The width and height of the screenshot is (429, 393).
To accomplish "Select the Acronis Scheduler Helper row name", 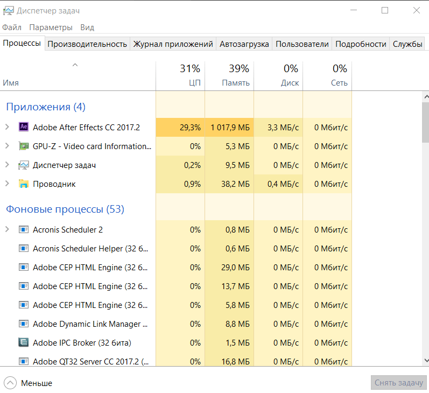I will pos(90,249).
